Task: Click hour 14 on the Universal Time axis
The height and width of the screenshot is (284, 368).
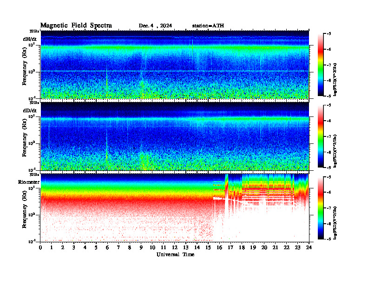Action: point(197,248)
